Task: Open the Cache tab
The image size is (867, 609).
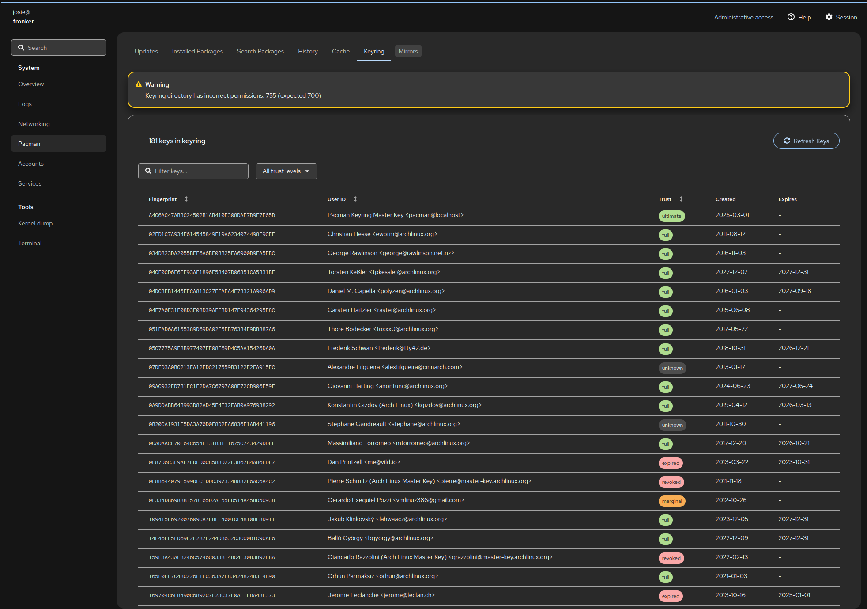Action: click(x=340, y=51)
